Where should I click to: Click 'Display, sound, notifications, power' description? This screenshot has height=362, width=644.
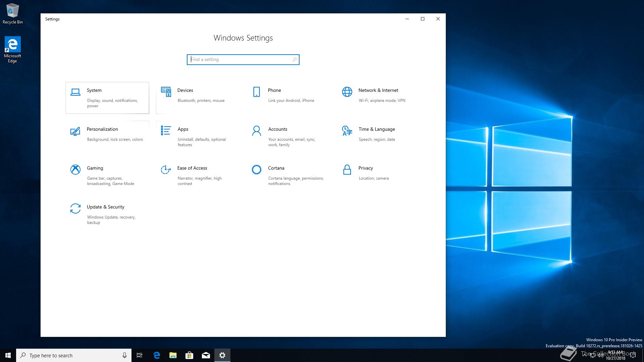[112, 103]
